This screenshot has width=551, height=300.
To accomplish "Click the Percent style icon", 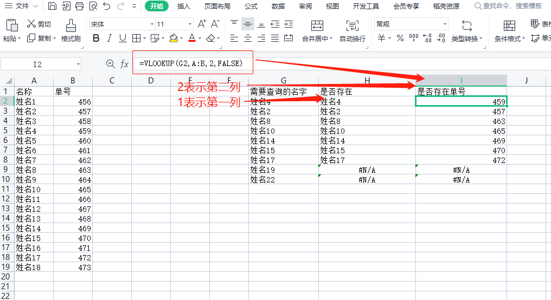I will (x=400, y=38).
